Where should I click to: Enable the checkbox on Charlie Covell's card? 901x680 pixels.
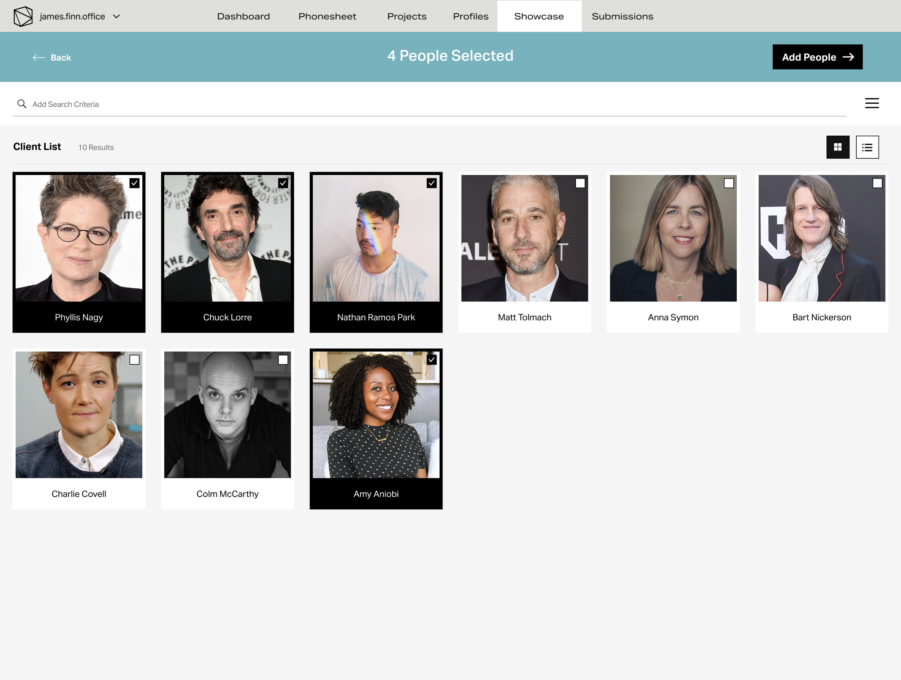134,360
